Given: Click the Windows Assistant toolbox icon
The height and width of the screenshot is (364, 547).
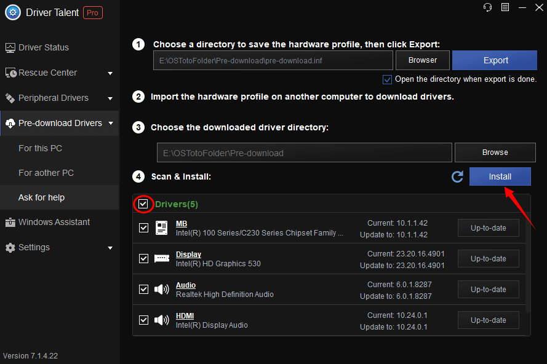Looking at the screenshot, I should [x=10, y=223].
